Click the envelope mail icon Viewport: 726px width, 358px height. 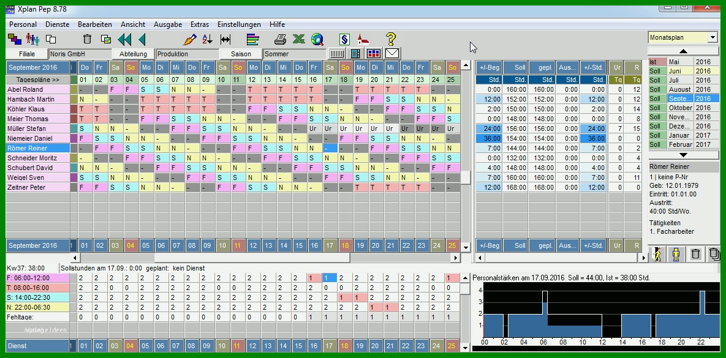392,54
